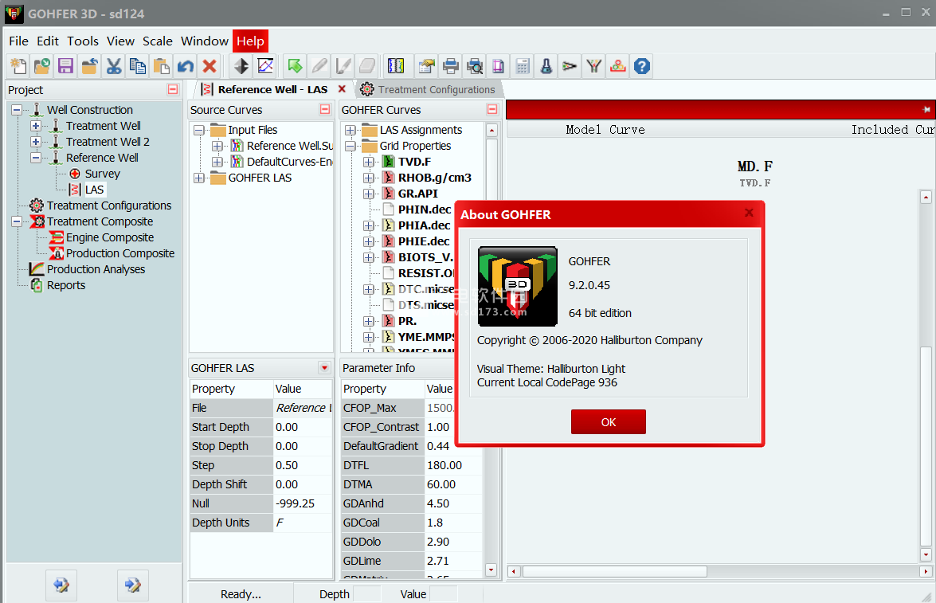Screen dimensions: 936x603
Task: Collapse the GOHFER Curves panel with its minus button
Action: (492, 109)
